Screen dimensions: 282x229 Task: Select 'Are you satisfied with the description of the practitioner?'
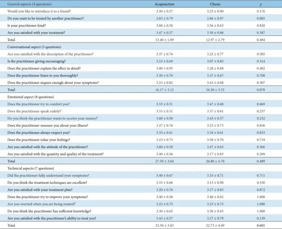coord(50,54)
